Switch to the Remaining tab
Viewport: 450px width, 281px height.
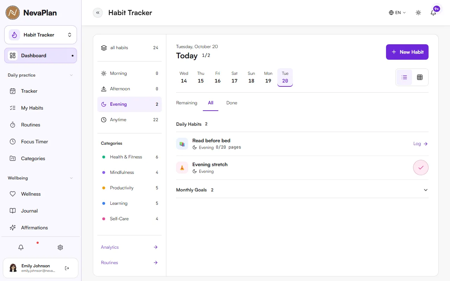187,103
